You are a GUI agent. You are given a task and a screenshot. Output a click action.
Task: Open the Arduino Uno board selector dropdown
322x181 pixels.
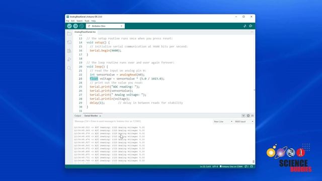coord(105,26)
